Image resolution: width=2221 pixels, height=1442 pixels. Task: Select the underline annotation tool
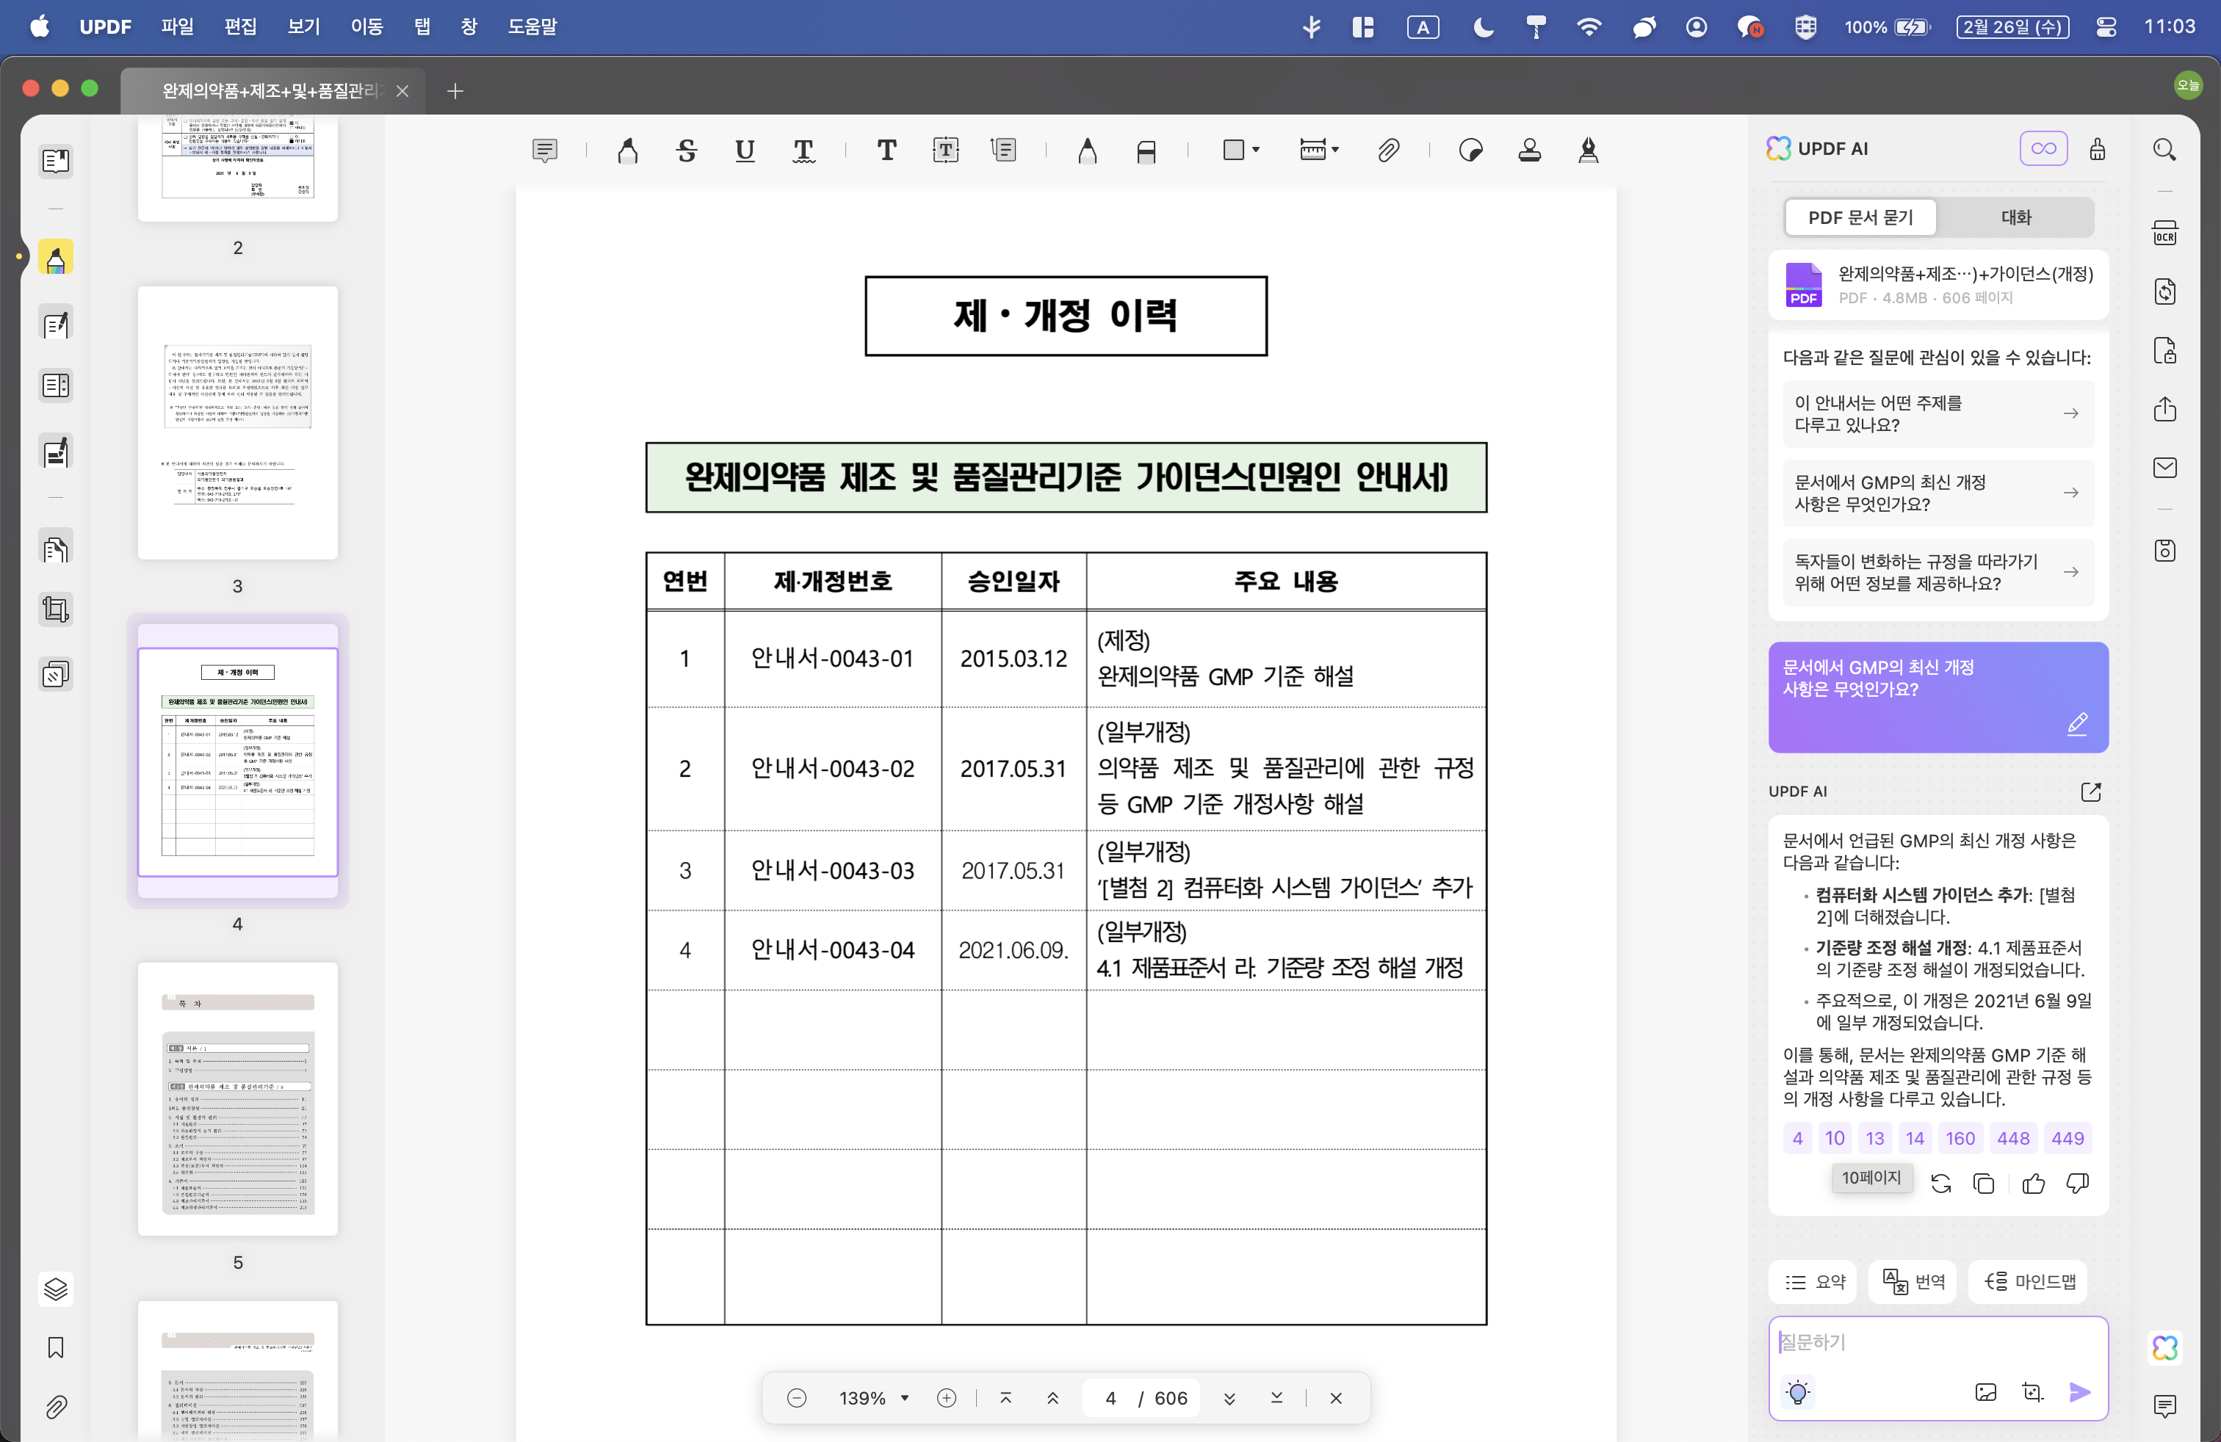[x=744, y=151]
